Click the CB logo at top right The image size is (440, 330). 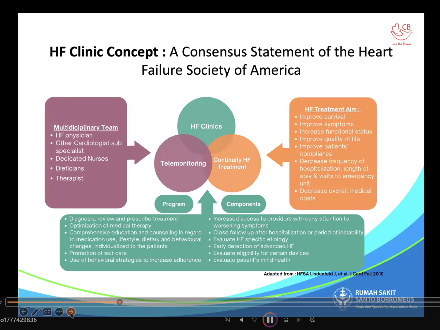[402, 34]
